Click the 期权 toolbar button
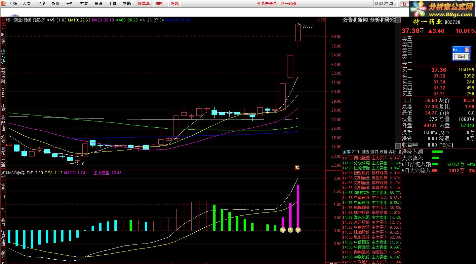 [x=160, y=4]
